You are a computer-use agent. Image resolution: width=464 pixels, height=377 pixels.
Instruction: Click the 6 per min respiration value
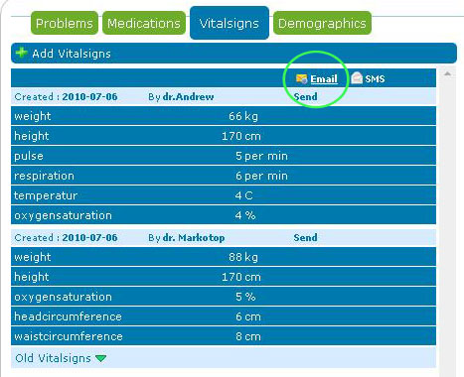click(x=261, y=176)
